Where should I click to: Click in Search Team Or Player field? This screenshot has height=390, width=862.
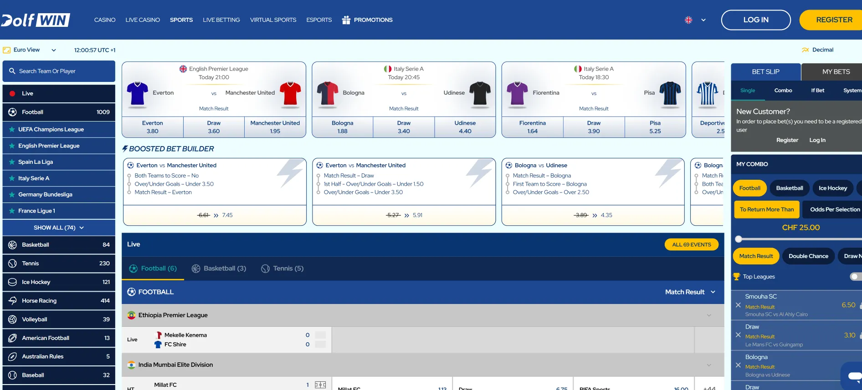pos(59,71)
